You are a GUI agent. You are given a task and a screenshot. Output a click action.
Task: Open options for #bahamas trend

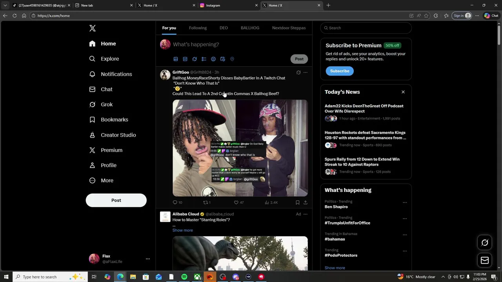[x=405, y=235]
